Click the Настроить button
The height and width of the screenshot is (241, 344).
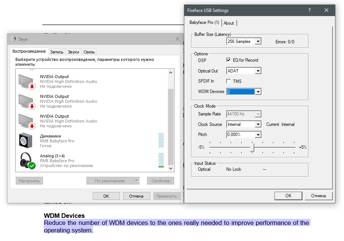point(29,181)
